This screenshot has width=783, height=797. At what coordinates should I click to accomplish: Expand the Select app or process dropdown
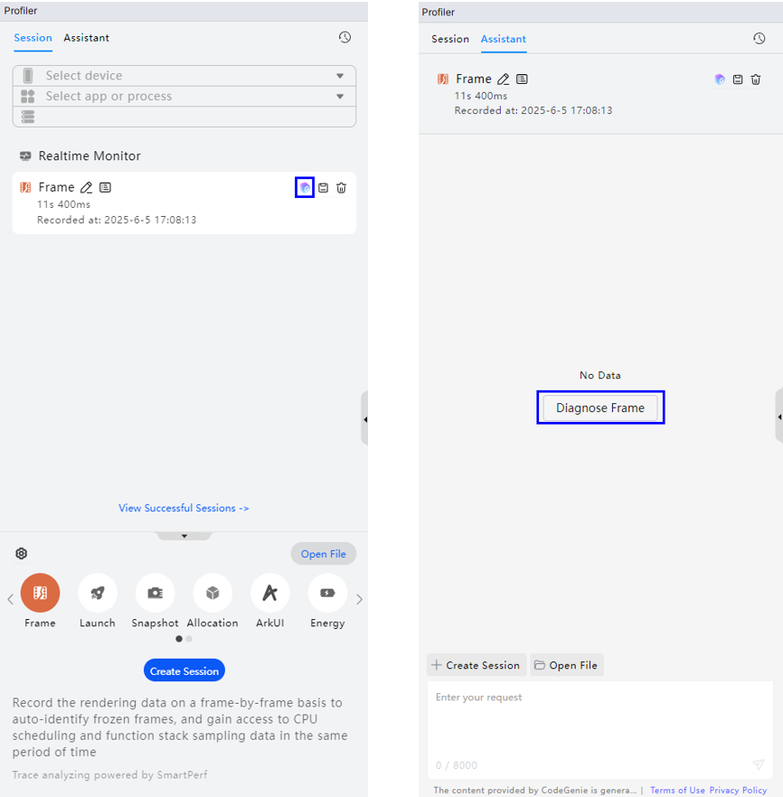click(184, 96)
